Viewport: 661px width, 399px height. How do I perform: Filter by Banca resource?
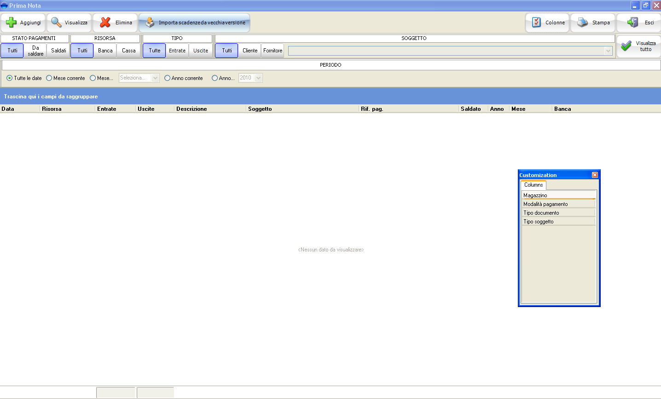click(x=105, y=51)
